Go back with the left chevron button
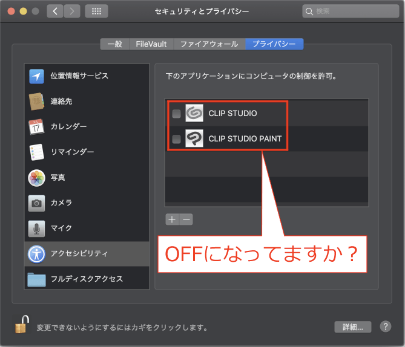This screenshot has height=347, width=405. pyautogui.click(x=55, y=11)
